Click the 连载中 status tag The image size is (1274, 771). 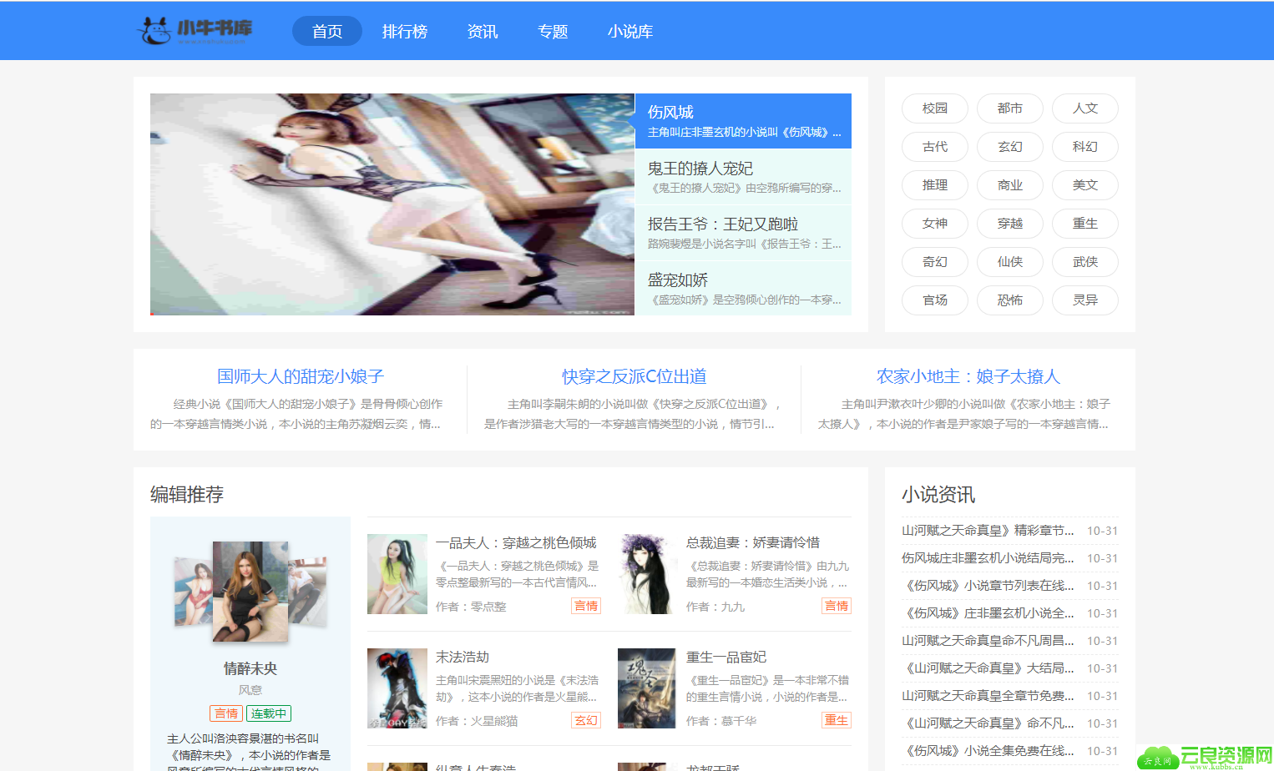269,713
